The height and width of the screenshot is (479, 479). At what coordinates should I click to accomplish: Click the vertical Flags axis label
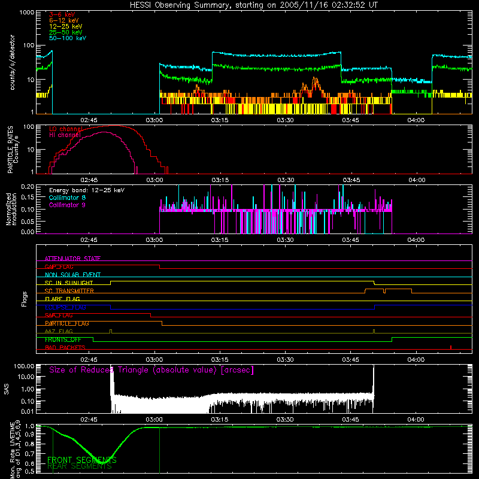pos(25,299)
